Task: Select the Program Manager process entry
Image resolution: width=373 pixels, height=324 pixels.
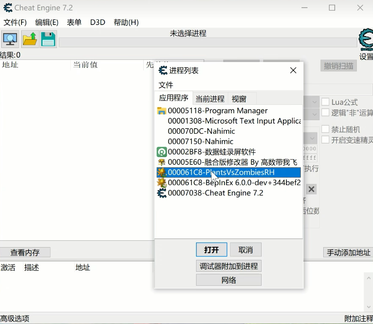Action: click(x=217, y=111)
